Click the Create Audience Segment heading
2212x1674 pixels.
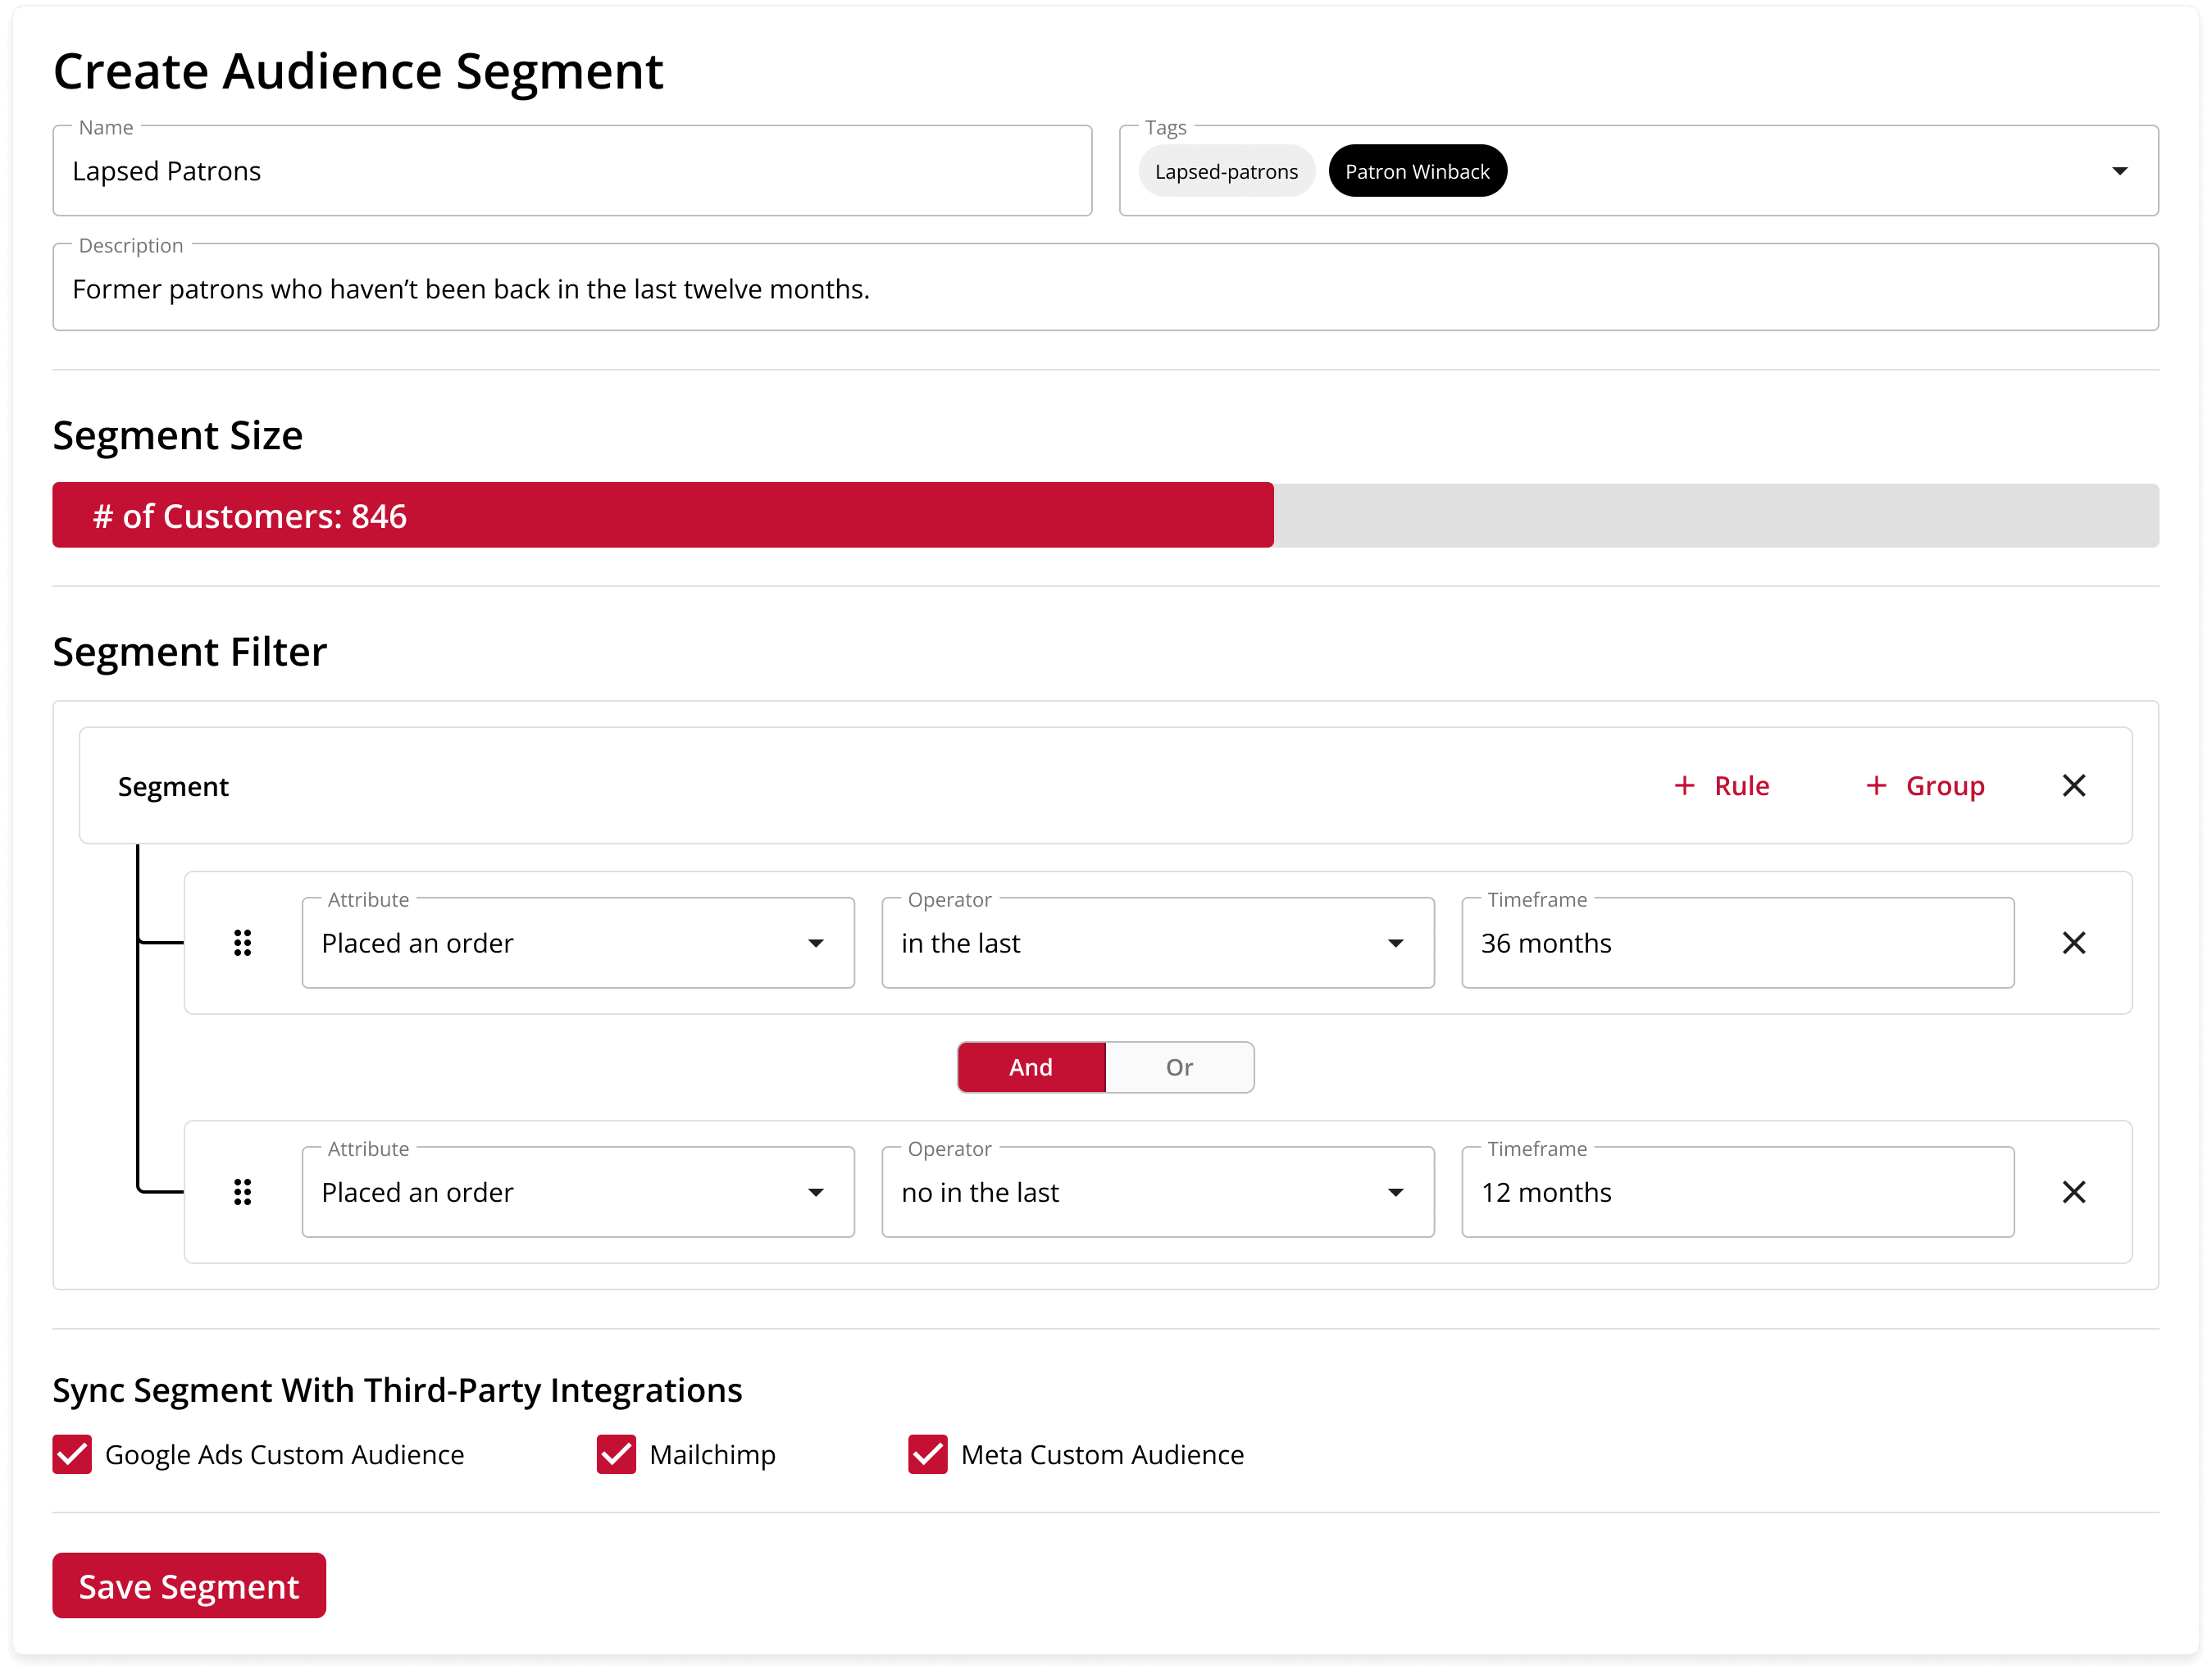pyautogui.click(x=358, y=71)
